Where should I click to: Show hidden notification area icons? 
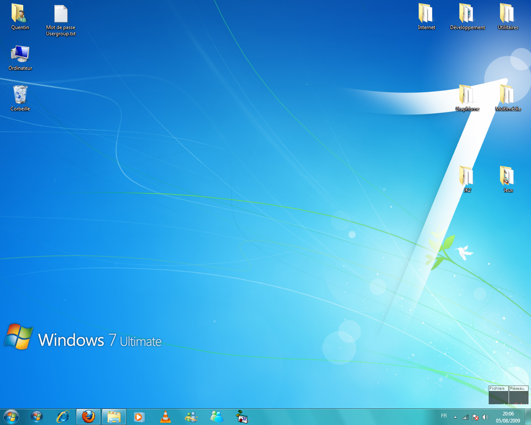tap(455, 417)
